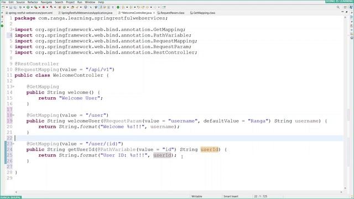Click the cursor position 22 : 1 : 725
The height and width of the screenshot is (199, 354).
click(261, 197)
